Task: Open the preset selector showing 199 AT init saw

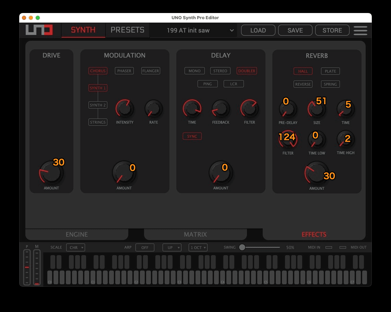Action: [x=194, y=30]
